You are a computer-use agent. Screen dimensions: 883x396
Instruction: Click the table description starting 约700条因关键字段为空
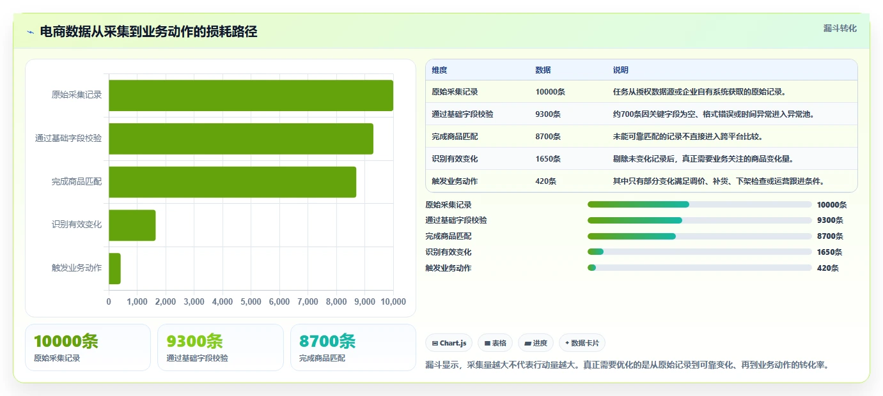(x=714, y=114)
